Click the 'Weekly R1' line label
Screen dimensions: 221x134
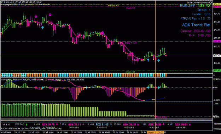pyautogui.click(x=113, y=6)
